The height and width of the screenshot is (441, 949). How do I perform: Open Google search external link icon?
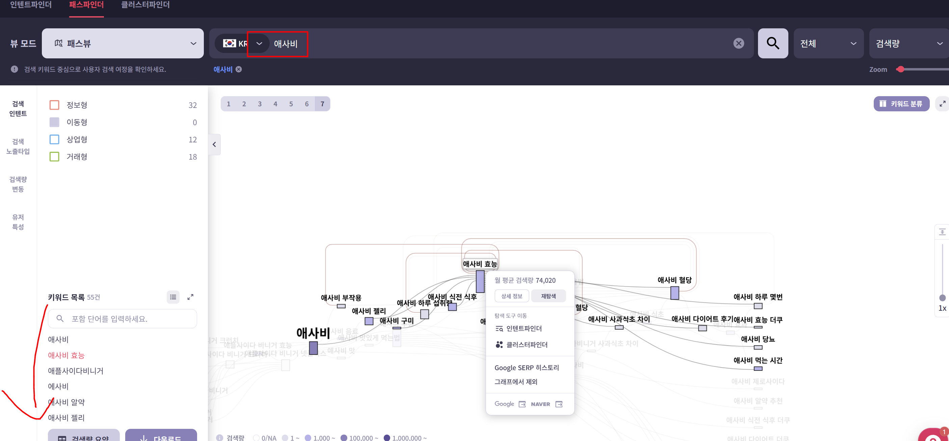point(522,404)
